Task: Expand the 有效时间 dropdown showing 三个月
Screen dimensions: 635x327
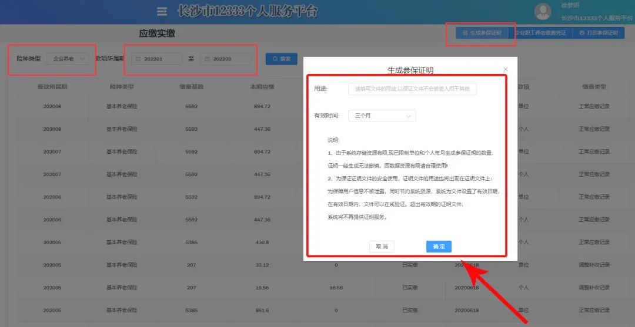Action: point(382,116)
